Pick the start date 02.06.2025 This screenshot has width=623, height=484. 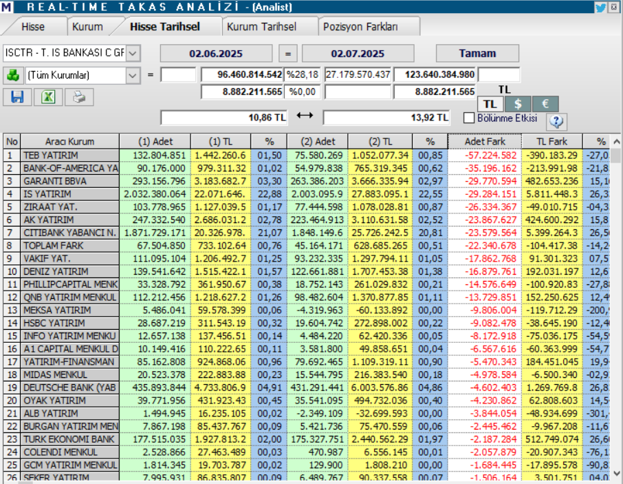click(216, 53)
